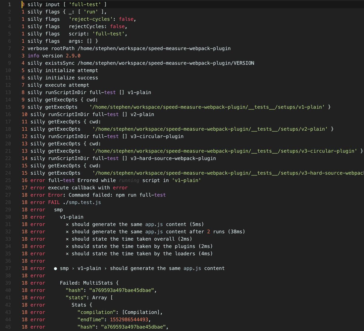
Task: Click the gutter line number 25
Action: [8, 180]
